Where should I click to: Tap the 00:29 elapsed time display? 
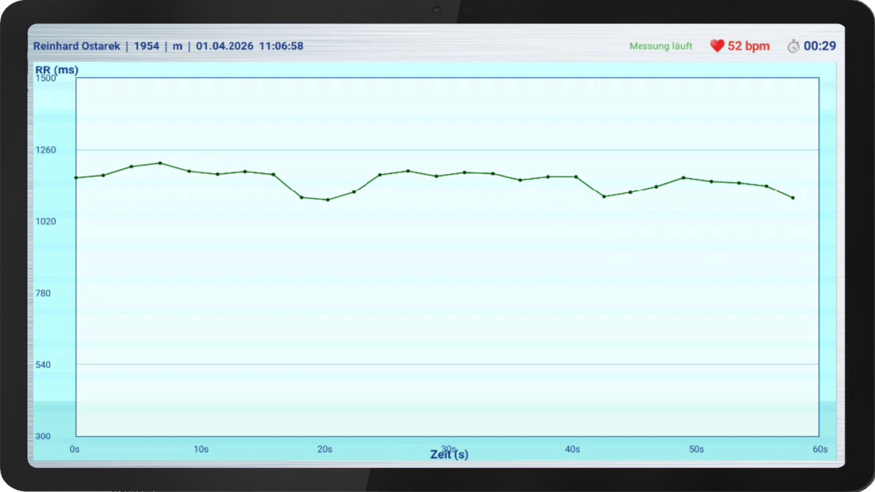point(820,46)
